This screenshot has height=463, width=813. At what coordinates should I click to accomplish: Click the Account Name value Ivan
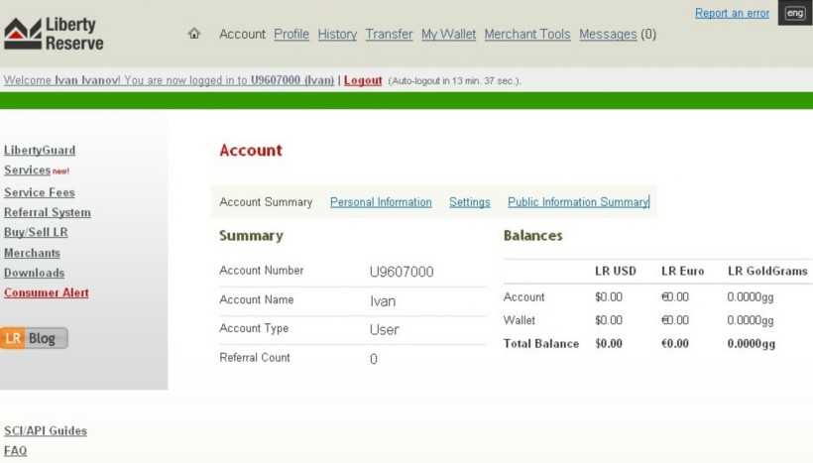point(383,301)
